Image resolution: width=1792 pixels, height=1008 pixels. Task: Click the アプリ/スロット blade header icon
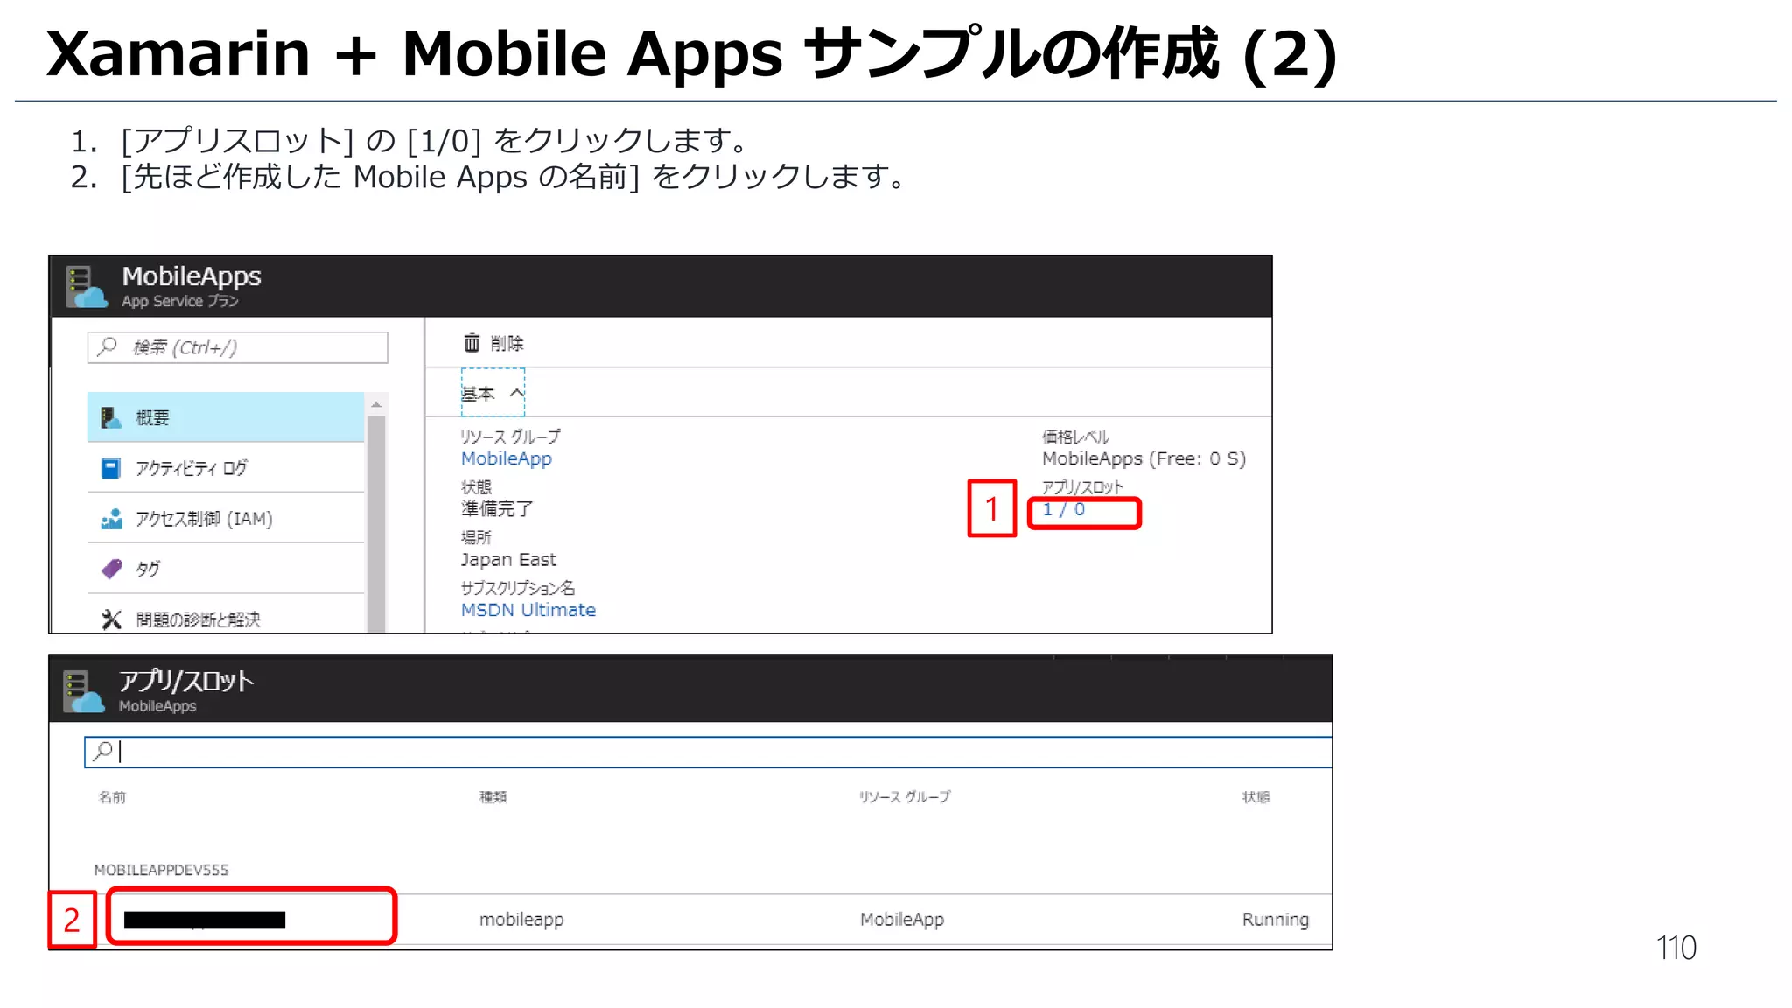84,691
